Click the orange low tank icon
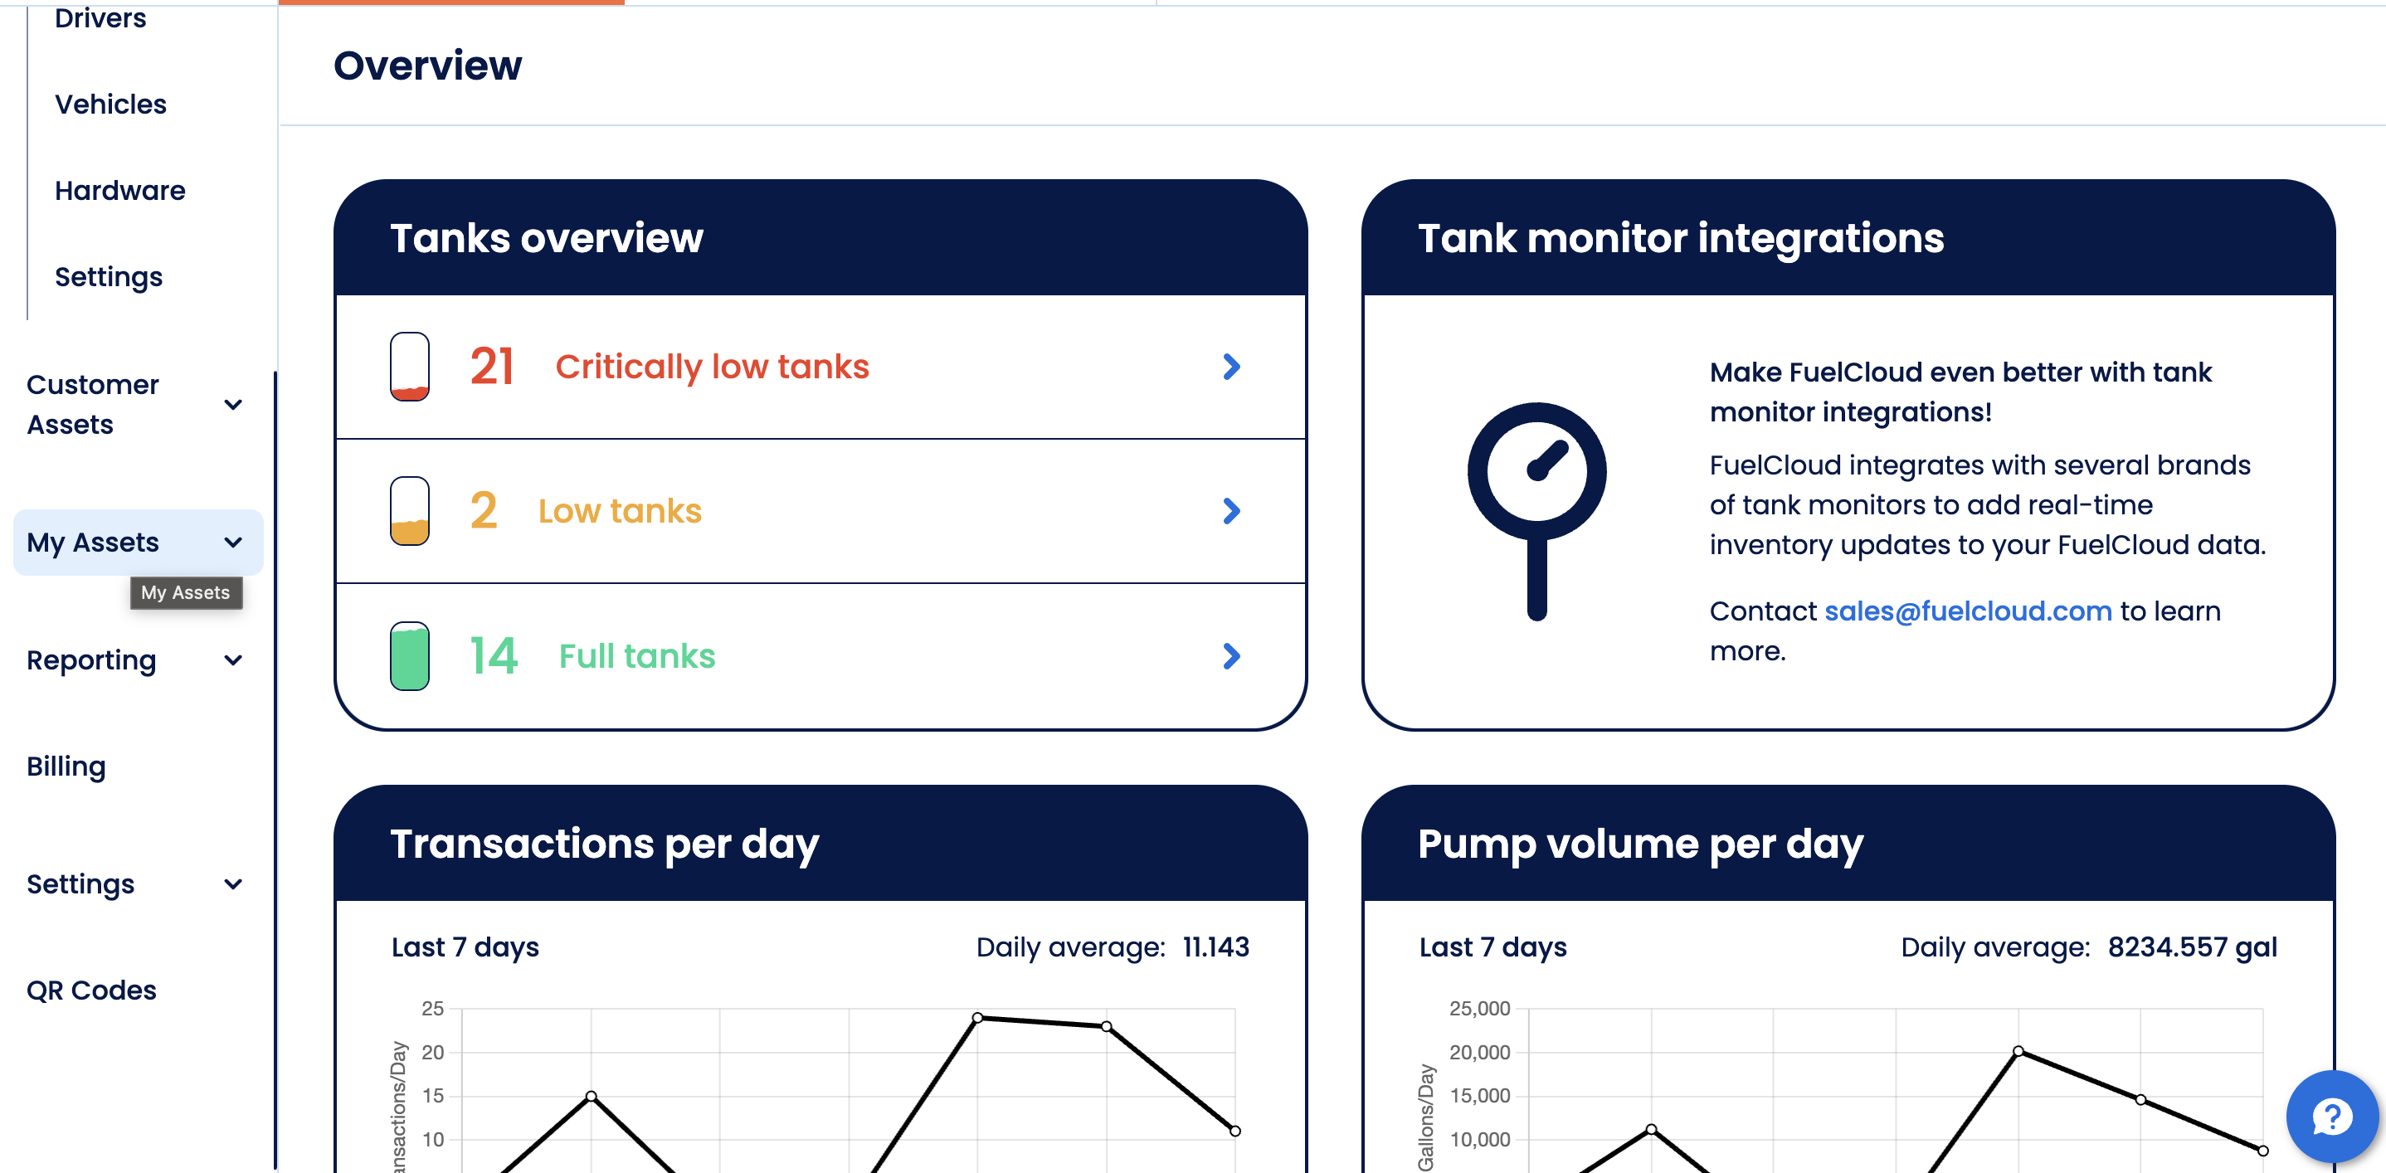Screen dimensions: 2386x1173 click(409, 511)
